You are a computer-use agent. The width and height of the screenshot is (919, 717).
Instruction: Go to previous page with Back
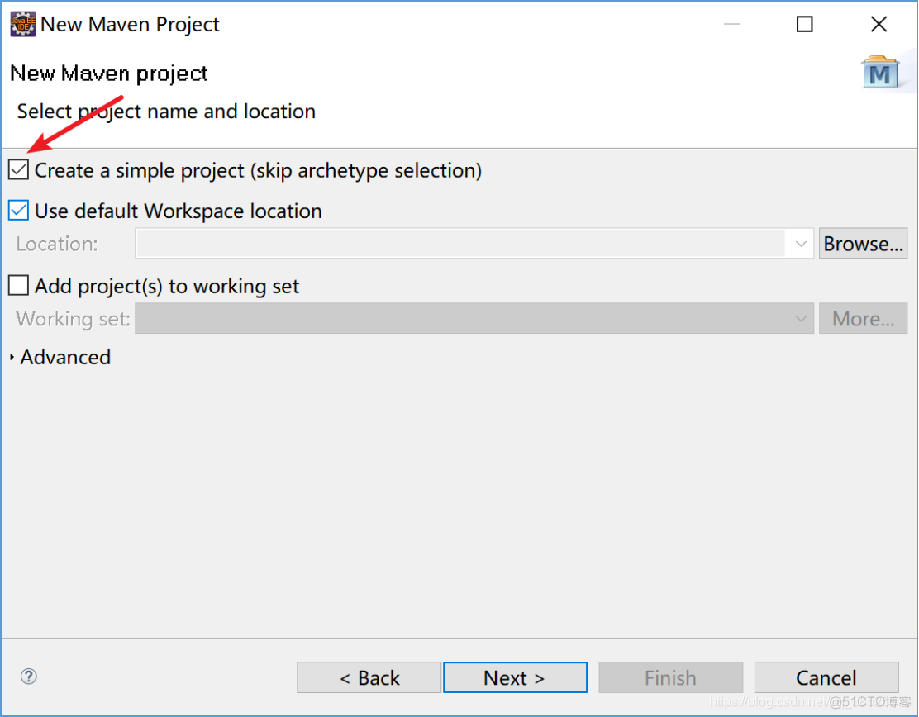[x=369, y=677]
